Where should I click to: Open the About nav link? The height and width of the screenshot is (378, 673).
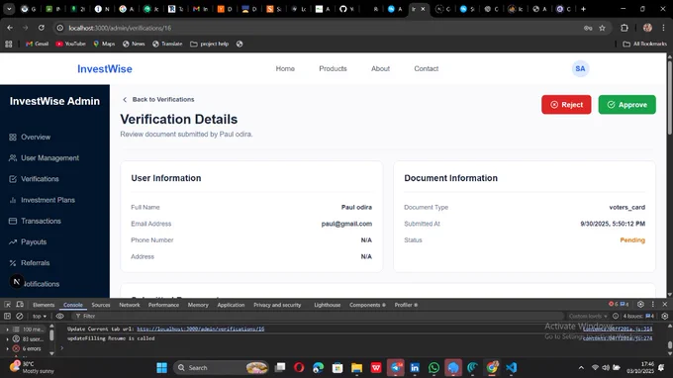(380, 68)
